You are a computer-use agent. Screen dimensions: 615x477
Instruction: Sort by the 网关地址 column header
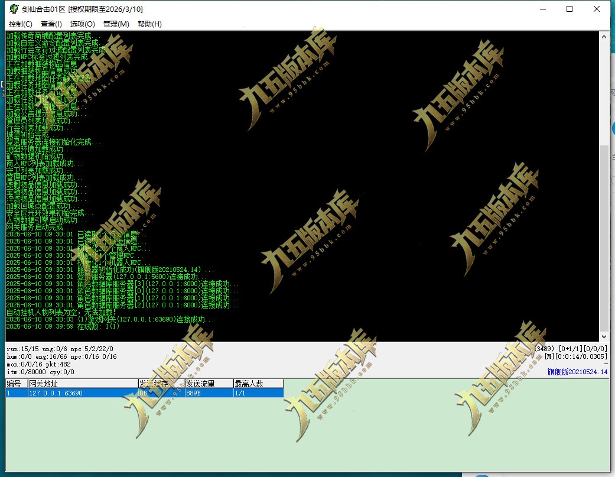point(83,383)
